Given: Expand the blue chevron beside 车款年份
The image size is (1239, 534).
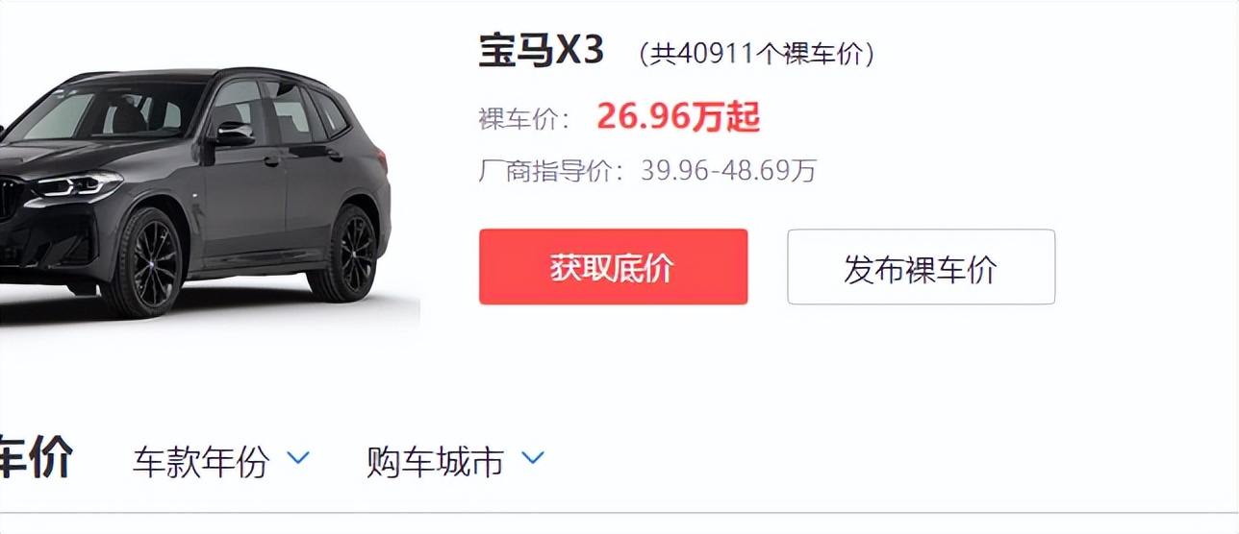Looking at the screenshot, I should 299,458.
